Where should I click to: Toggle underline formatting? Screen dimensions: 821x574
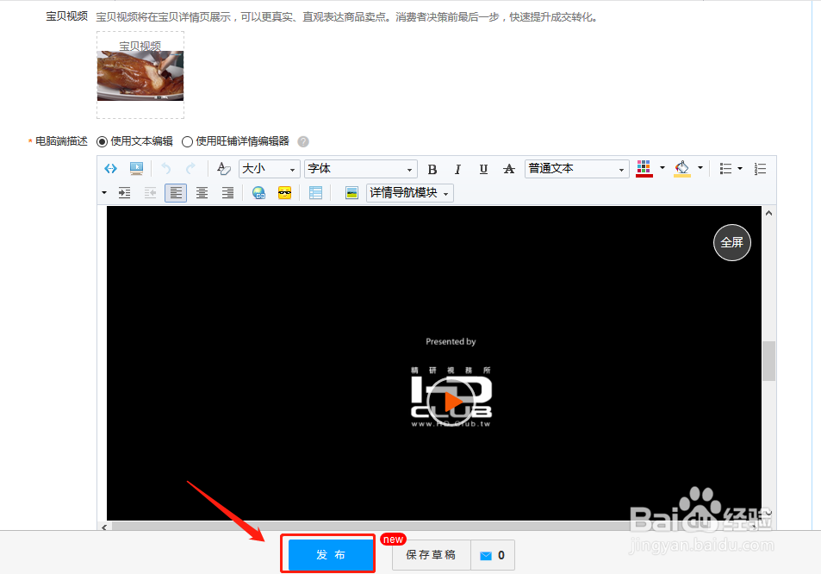(x=483, y=169)
